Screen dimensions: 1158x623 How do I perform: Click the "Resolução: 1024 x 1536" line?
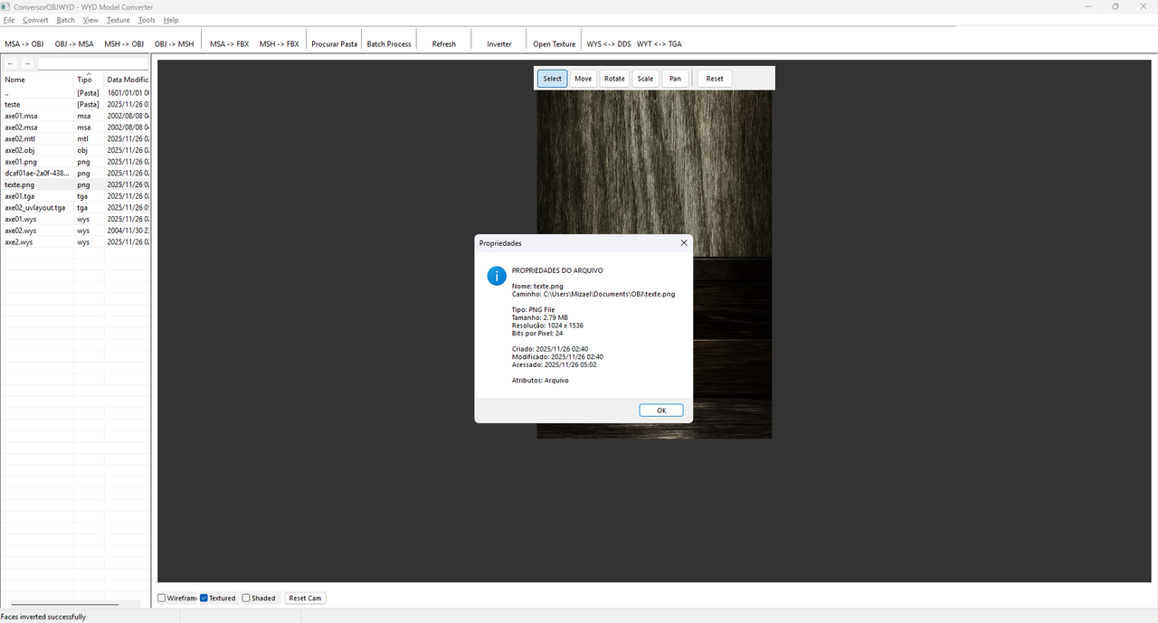547,326
